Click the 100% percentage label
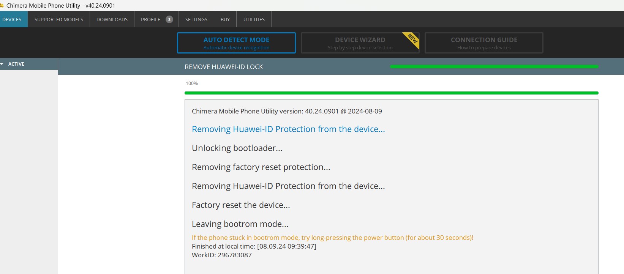Screen dimensions: 624x274 [192, 83]
